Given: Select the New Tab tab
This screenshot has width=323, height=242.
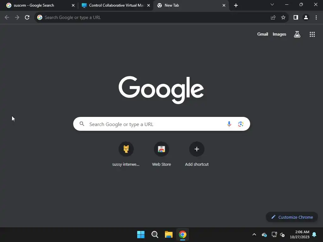Looking at the screenshot, I should pyautogui.click(x=191, y=5).
